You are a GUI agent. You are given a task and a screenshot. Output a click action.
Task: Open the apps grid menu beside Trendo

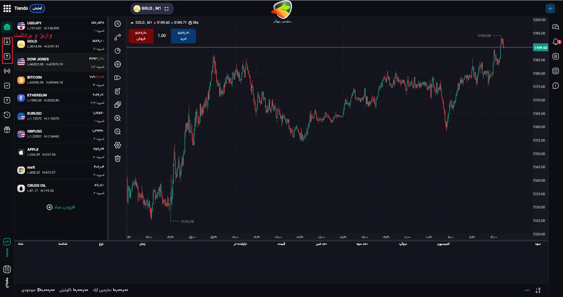point(7,9)
